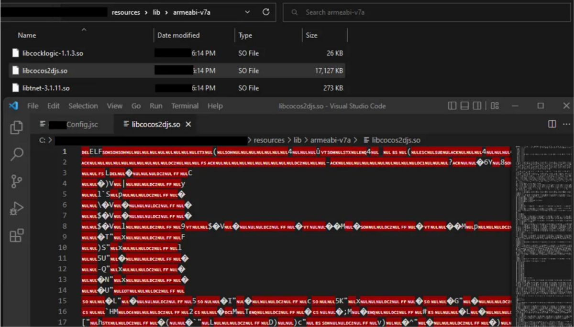Open the Edit menu
The height and width of the screenshot is (327, 574).
[x=54, y=106]
